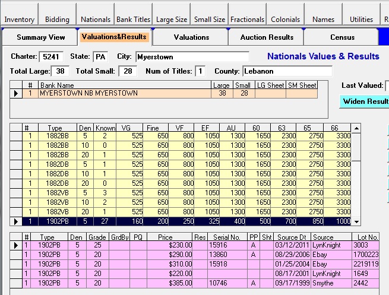
Task: Open the Auction Results tab
Action: [267, 37]
